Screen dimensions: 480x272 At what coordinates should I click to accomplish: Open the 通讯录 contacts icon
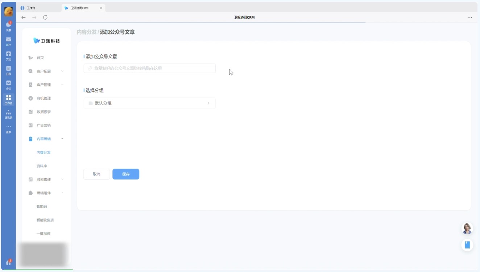tap(8, 113)
